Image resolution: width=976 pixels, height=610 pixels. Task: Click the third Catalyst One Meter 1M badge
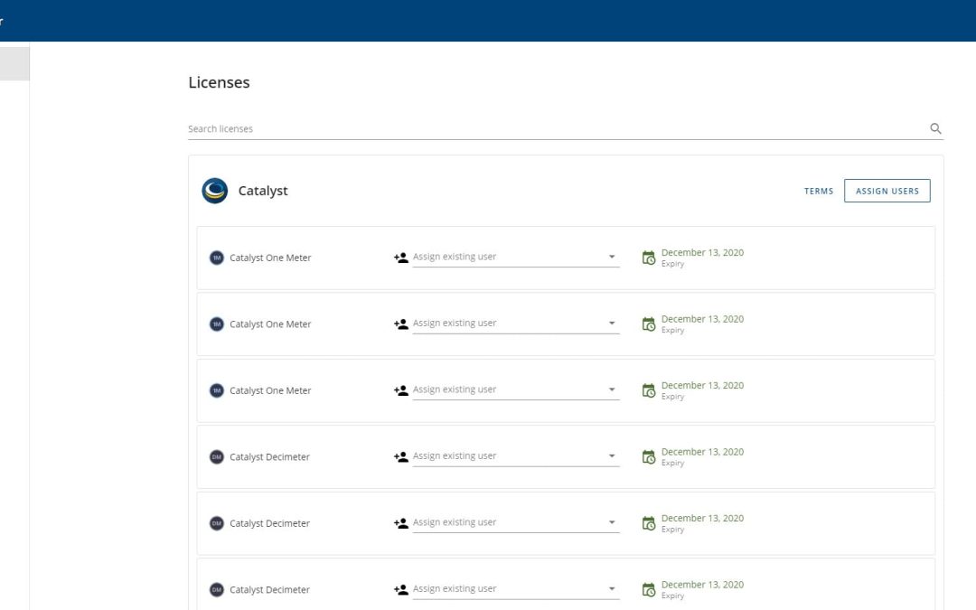[217, 390]
